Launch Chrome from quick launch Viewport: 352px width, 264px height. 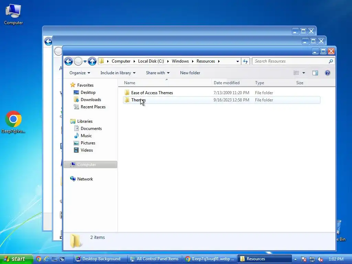point(38,259)
